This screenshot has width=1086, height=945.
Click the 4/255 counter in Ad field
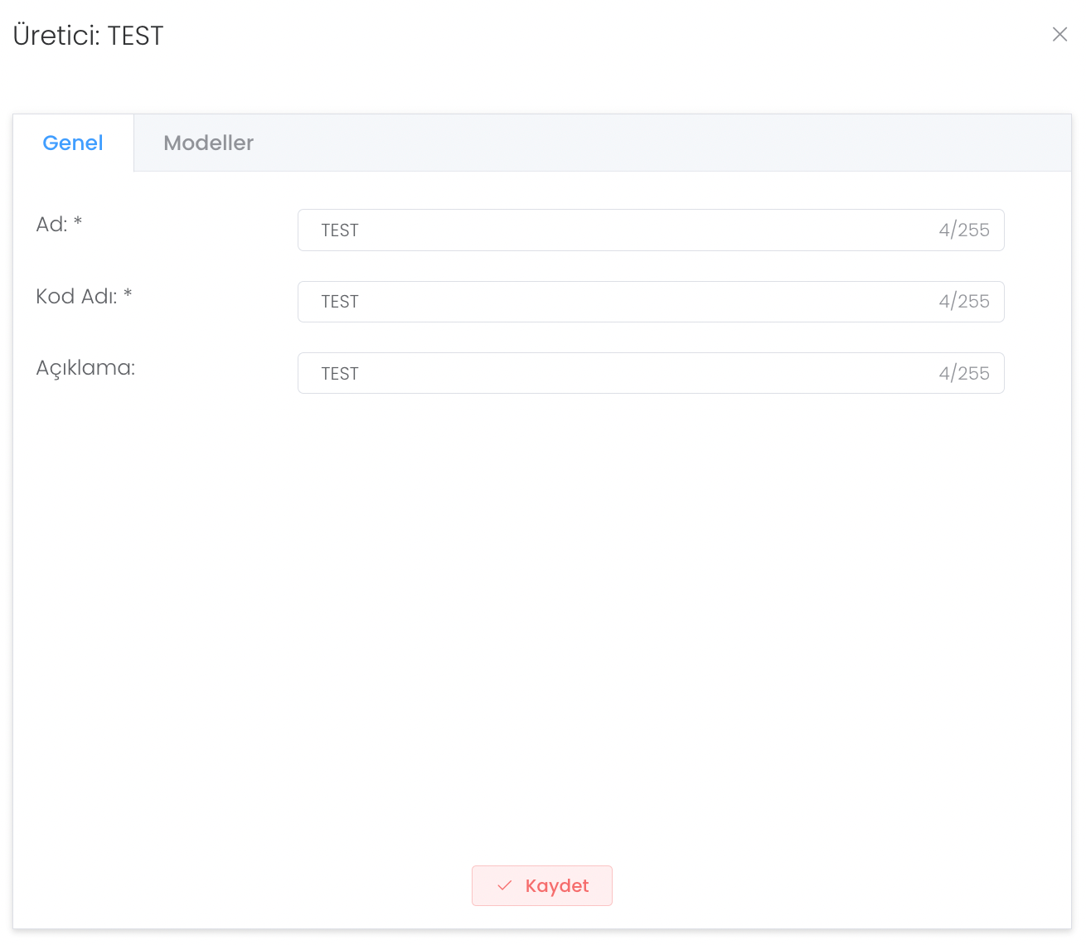[x=963, y=230]
